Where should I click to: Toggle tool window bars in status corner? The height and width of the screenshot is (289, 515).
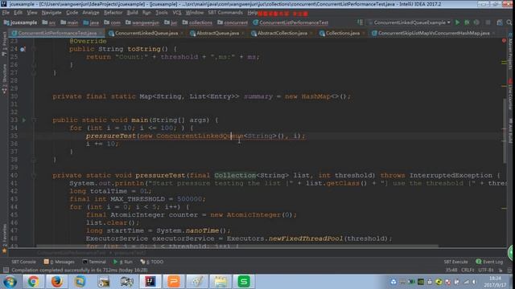[6, 270]
